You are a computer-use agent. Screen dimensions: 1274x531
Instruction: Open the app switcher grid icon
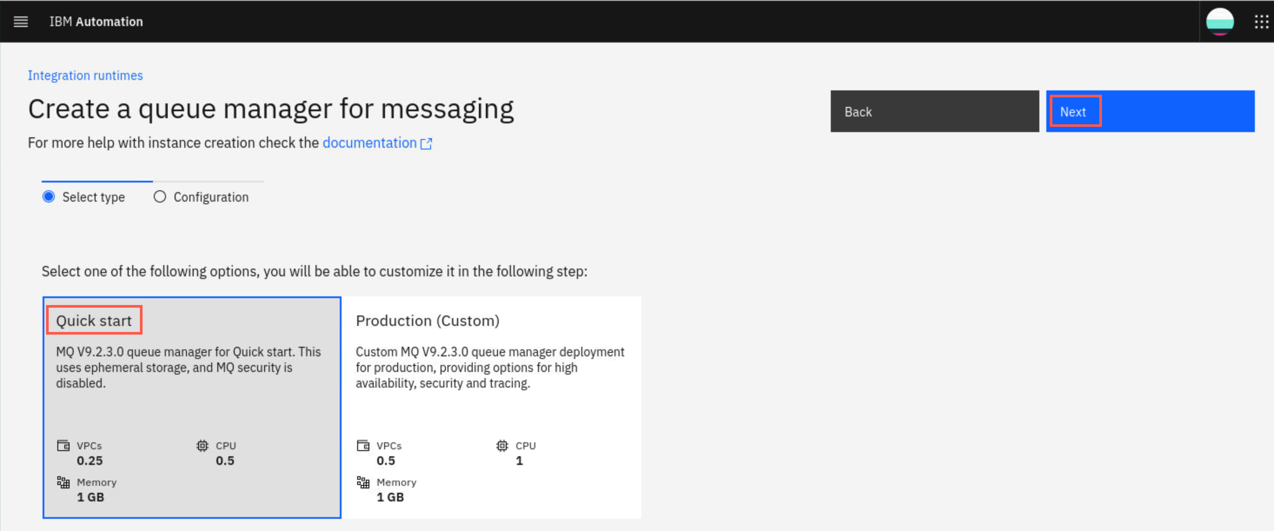[x=1261, y=22]
